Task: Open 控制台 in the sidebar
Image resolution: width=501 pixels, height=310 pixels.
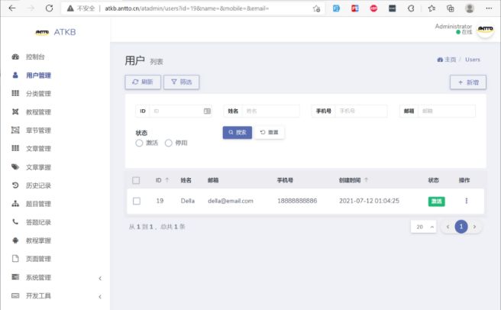Action: click(x=35, y=57)
